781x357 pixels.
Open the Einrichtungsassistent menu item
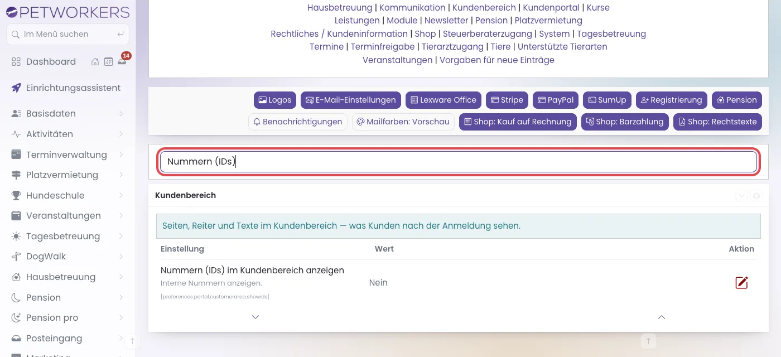coord(73,88)
